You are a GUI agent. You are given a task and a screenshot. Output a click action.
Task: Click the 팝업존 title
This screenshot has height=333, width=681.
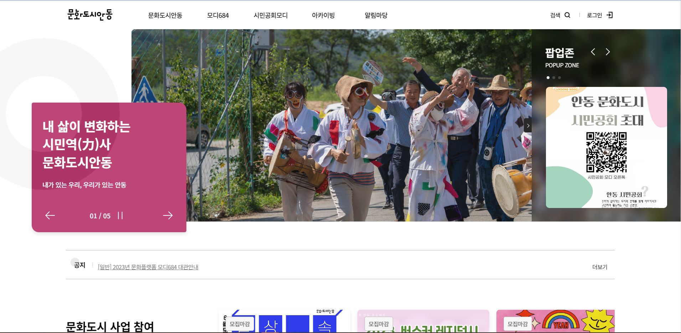(x=559, y=53)
